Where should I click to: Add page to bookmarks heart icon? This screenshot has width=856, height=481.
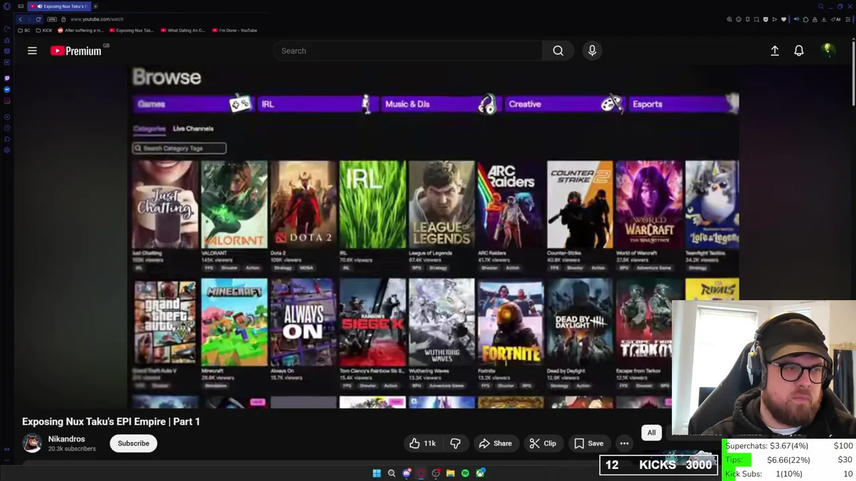click(784, 19)
